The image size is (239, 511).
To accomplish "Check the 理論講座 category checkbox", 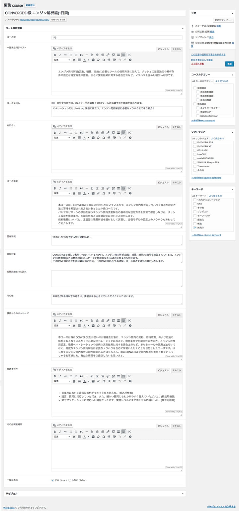I will click(x=195, y=88).
